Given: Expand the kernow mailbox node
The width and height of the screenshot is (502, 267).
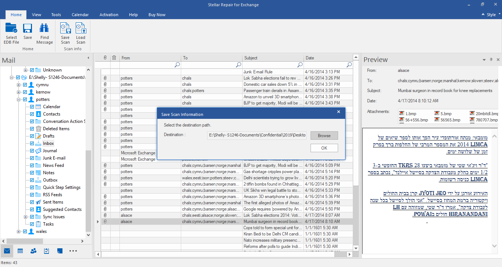Looking at the screenshot, I should pos(18,92).
